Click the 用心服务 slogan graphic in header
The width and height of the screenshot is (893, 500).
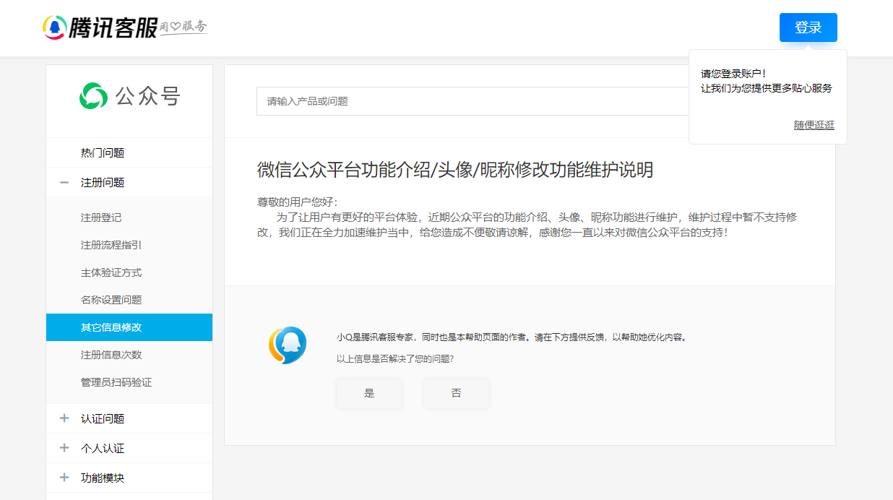tap(183, 27)
